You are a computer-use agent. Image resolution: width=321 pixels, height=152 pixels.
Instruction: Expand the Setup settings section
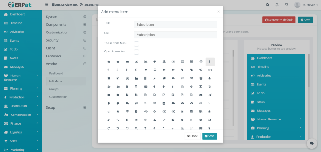tap(85, 108)
